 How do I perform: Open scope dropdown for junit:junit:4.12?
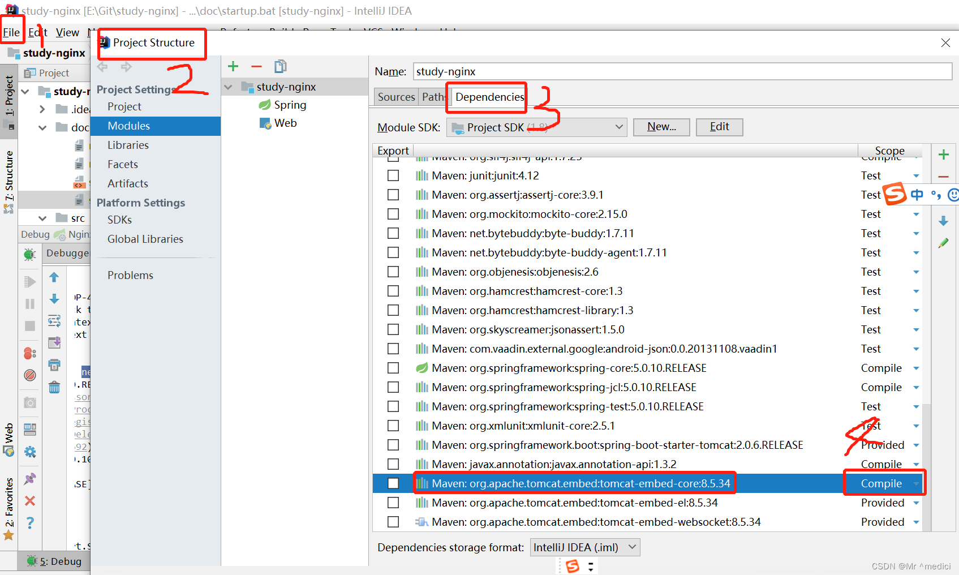(x=916, y=175)
